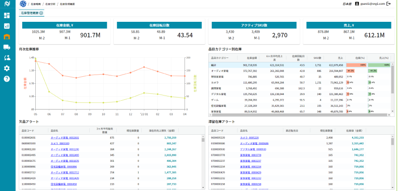Screen dimensions: 398x191
Task: Click the 在庫分析 breadcrumb item
Action: tap(51, 3)
